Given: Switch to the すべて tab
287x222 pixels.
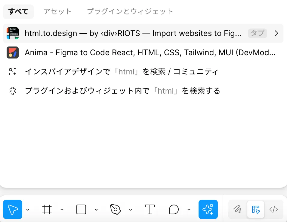Looking at the screenshot, I should pos(18,12).
